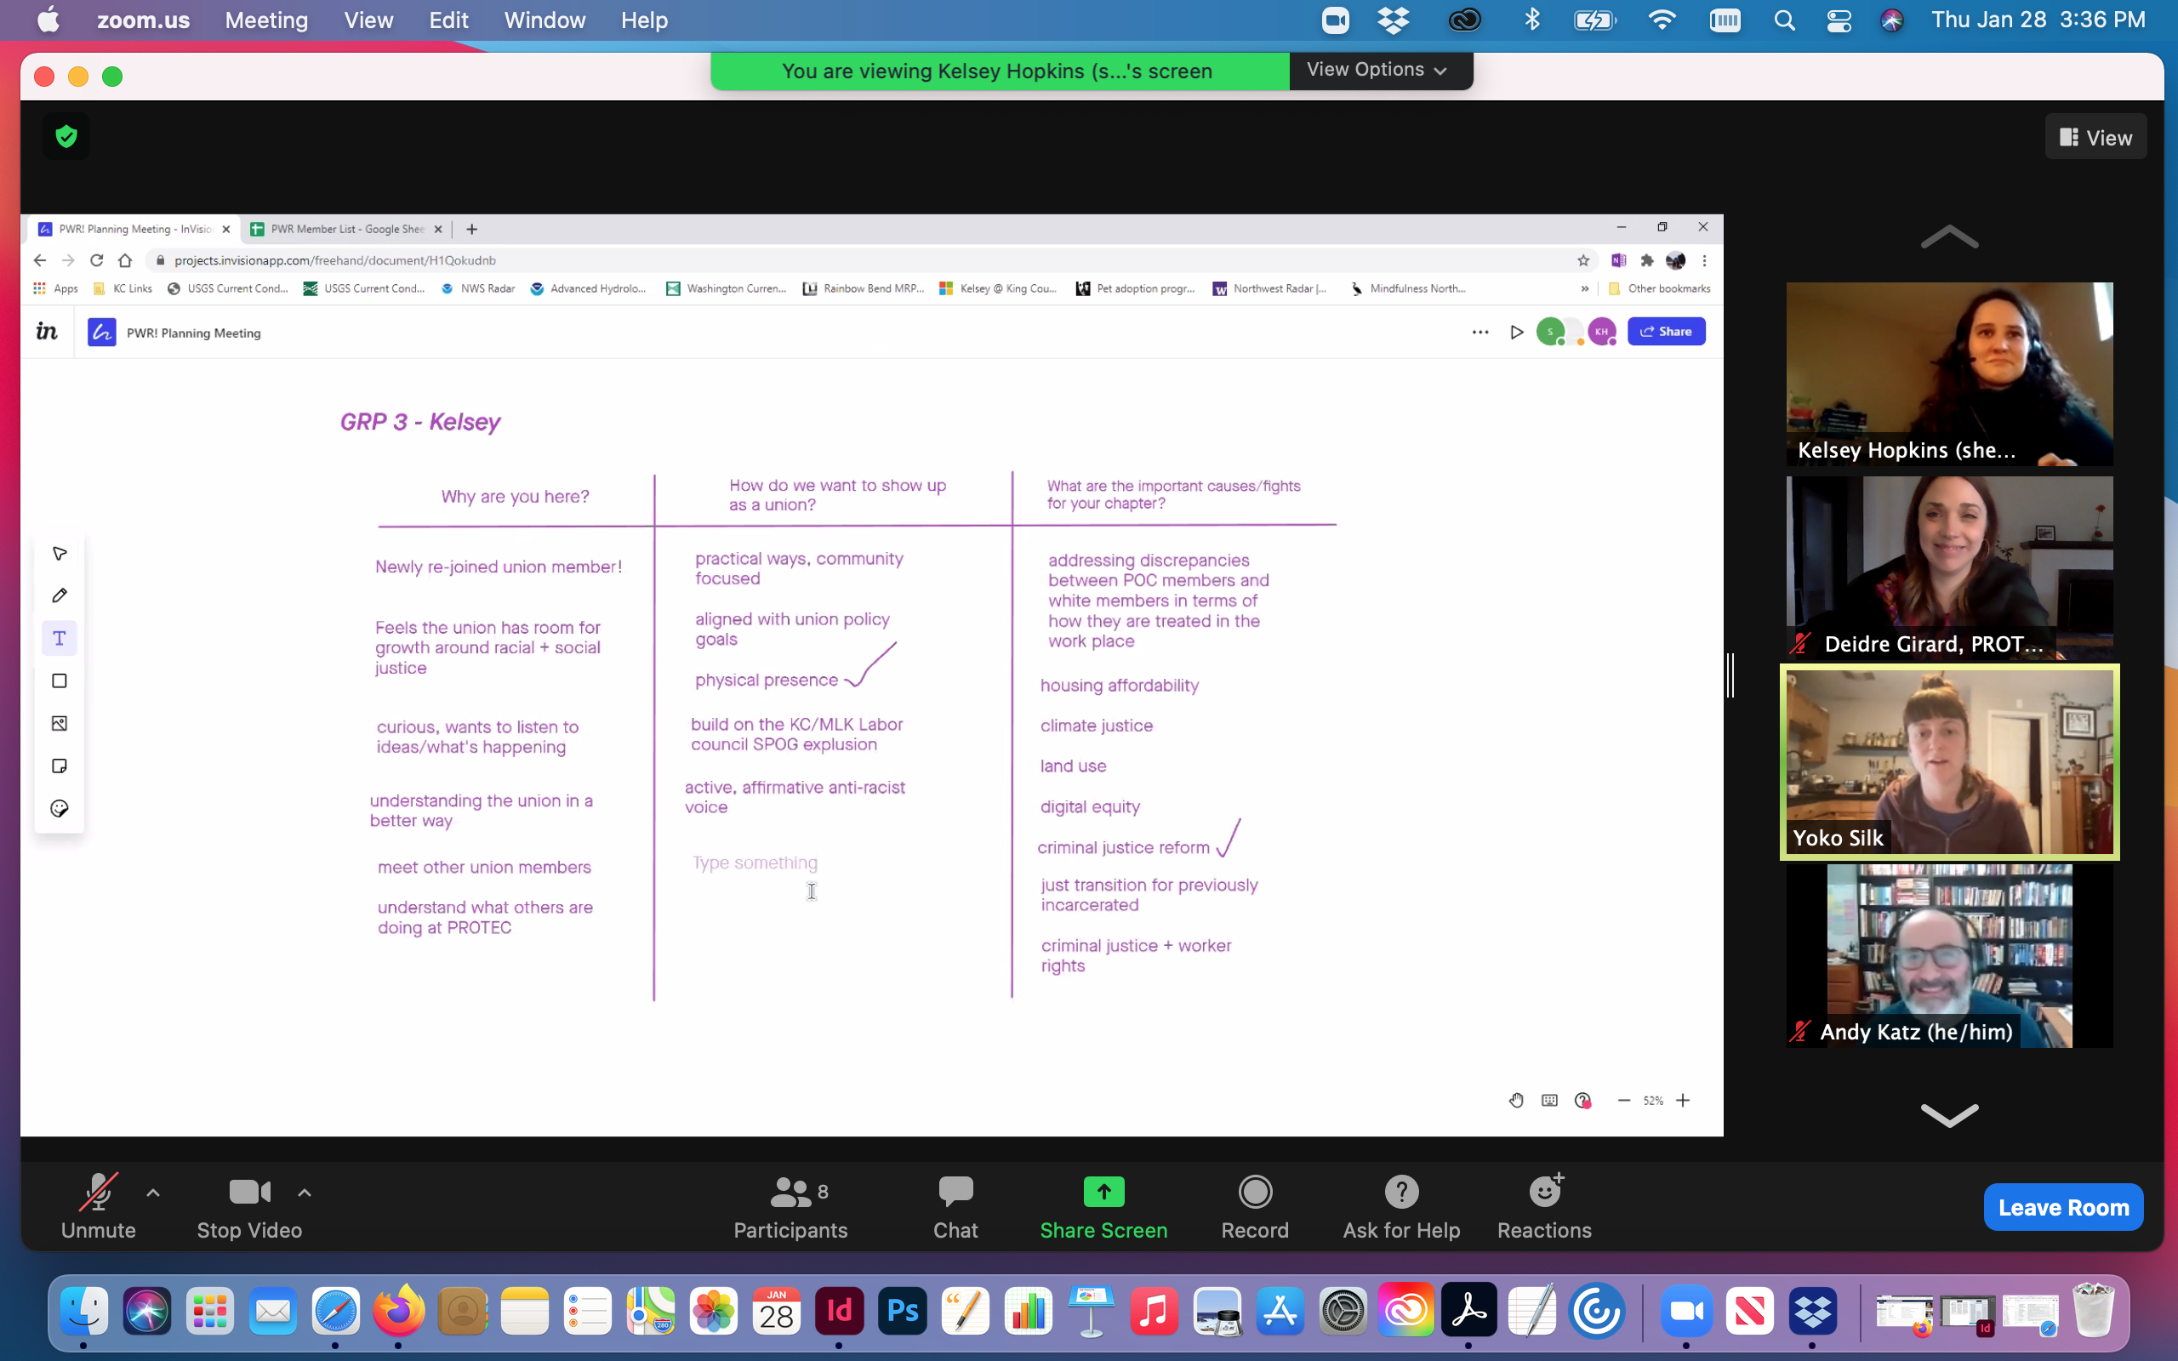
Task: Click the green encryption shield icon
Action: pyautogui.click(x=66, y=137)
